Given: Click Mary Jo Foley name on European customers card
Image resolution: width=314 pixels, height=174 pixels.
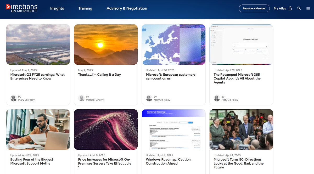Looking at the screenshot, I should (x=162, y=100).
